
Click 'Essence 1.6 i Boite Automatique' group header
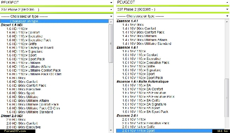point(143,81)
